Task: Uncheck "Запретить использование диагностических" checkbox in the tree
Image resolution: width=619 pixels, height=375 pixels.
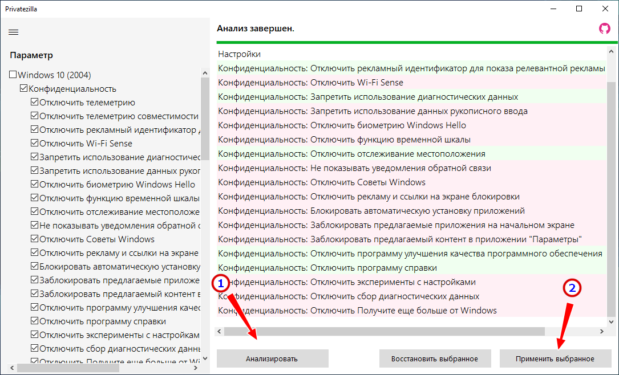Action: [34, 157]
